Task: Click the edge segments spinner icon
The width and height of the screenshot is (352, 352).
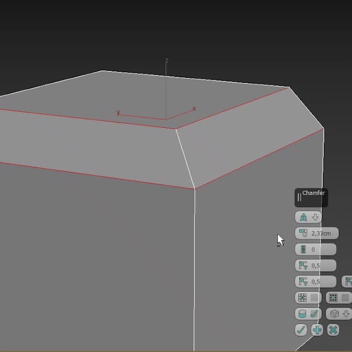Action: tap(303, 249)
